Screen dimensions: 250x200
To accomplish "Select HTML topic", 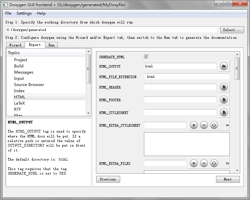I will [x=49, y=97].
